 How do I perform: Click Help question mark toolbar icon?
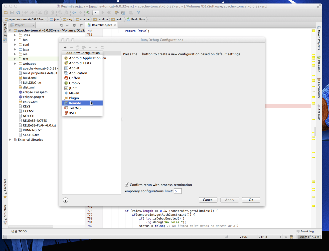click(139, 12)
